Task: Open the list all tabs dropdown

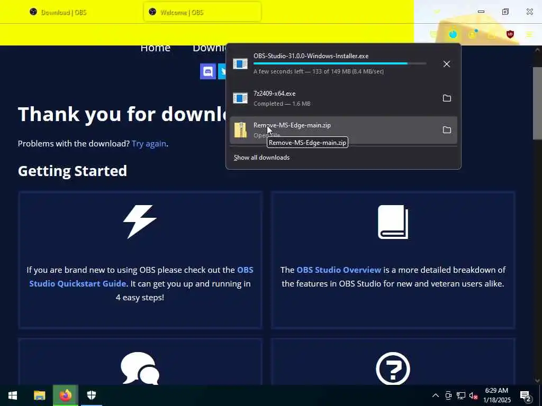Action: [437, 12]
